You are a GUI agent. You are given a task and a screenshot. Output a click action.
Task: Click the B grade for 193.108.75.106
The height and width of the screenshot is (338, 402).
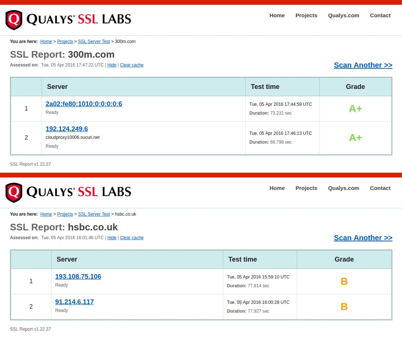click(344, 281)
